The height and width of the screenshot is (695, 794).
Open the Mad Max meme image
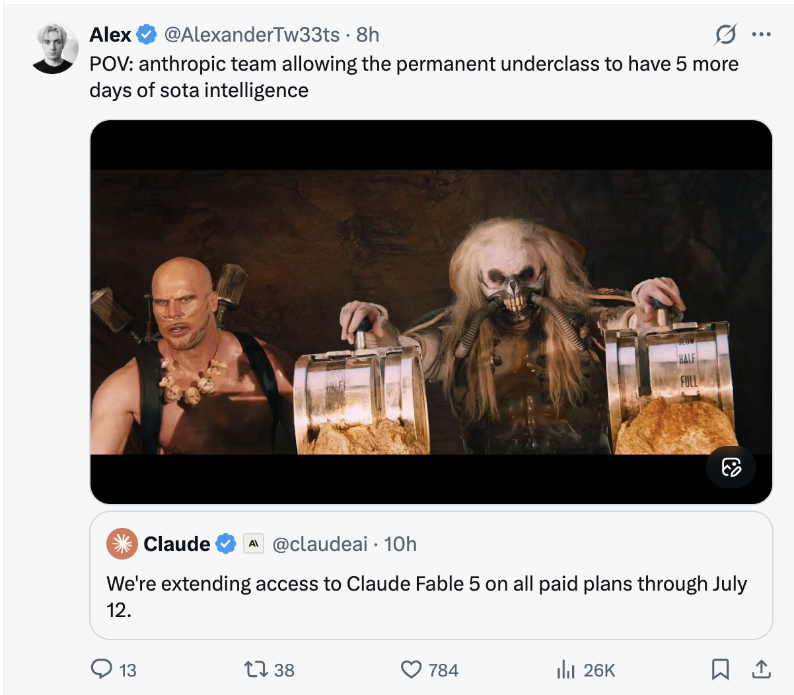pos(431,312)
